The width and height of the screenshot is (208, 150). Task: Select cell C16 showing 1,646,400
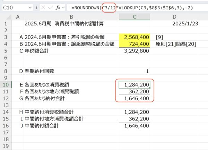tap(135, 126)
